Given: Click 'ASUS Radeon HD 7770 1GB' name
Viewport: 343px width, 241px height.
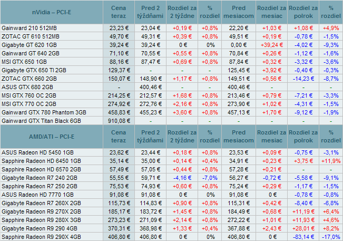Looking at the screenshot, I should coord(37,195).
